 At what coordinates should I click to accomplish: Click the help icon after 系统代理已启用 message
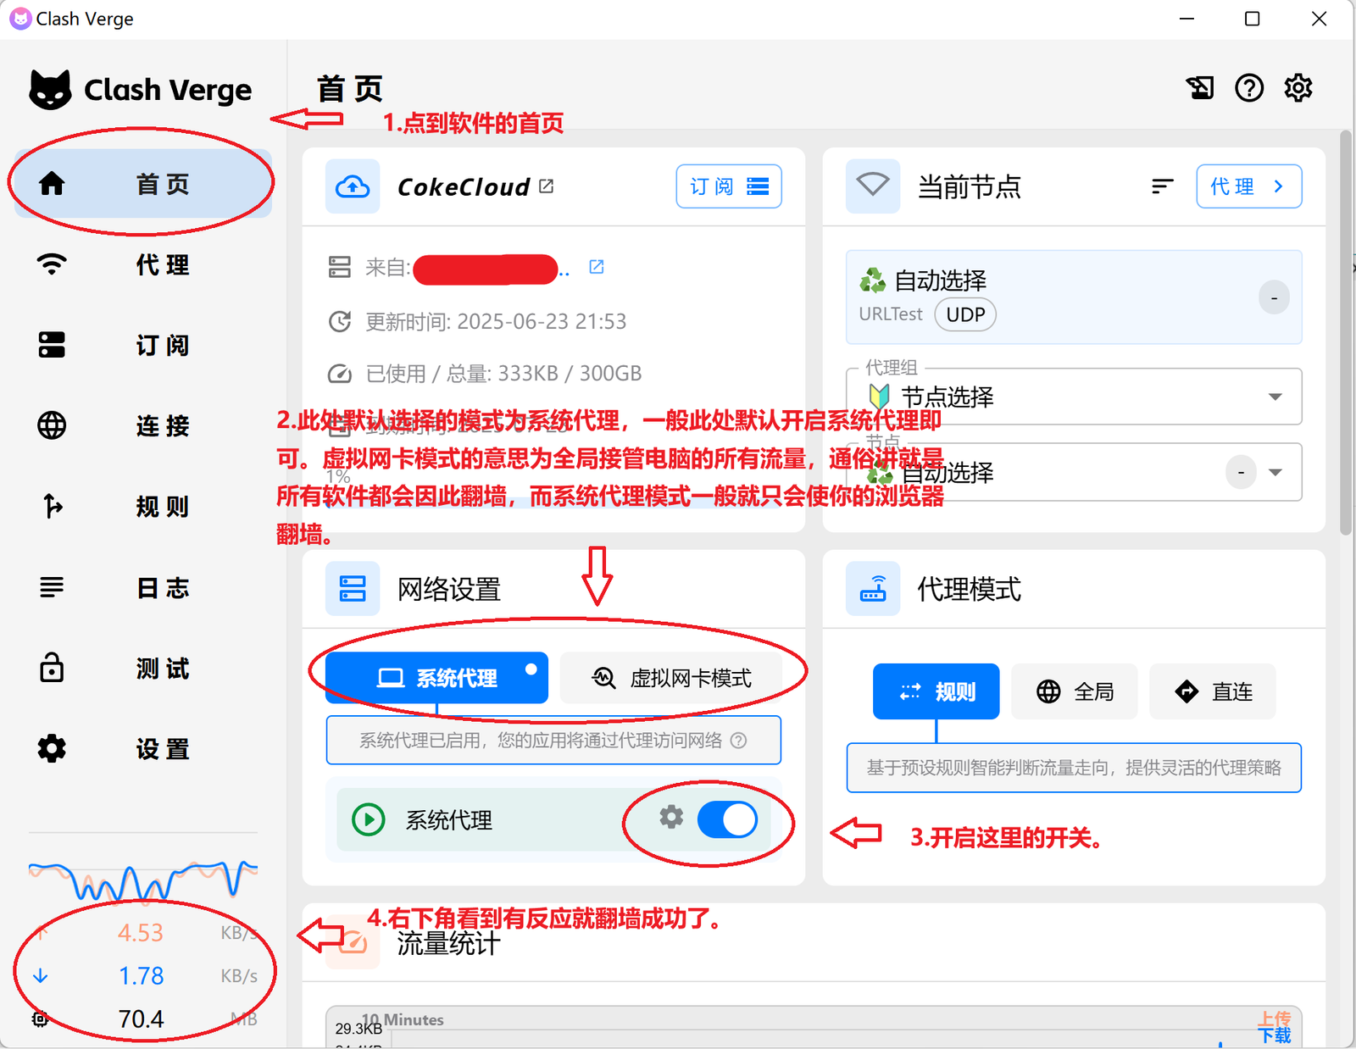pyautogui.click(x=739, y=741)
